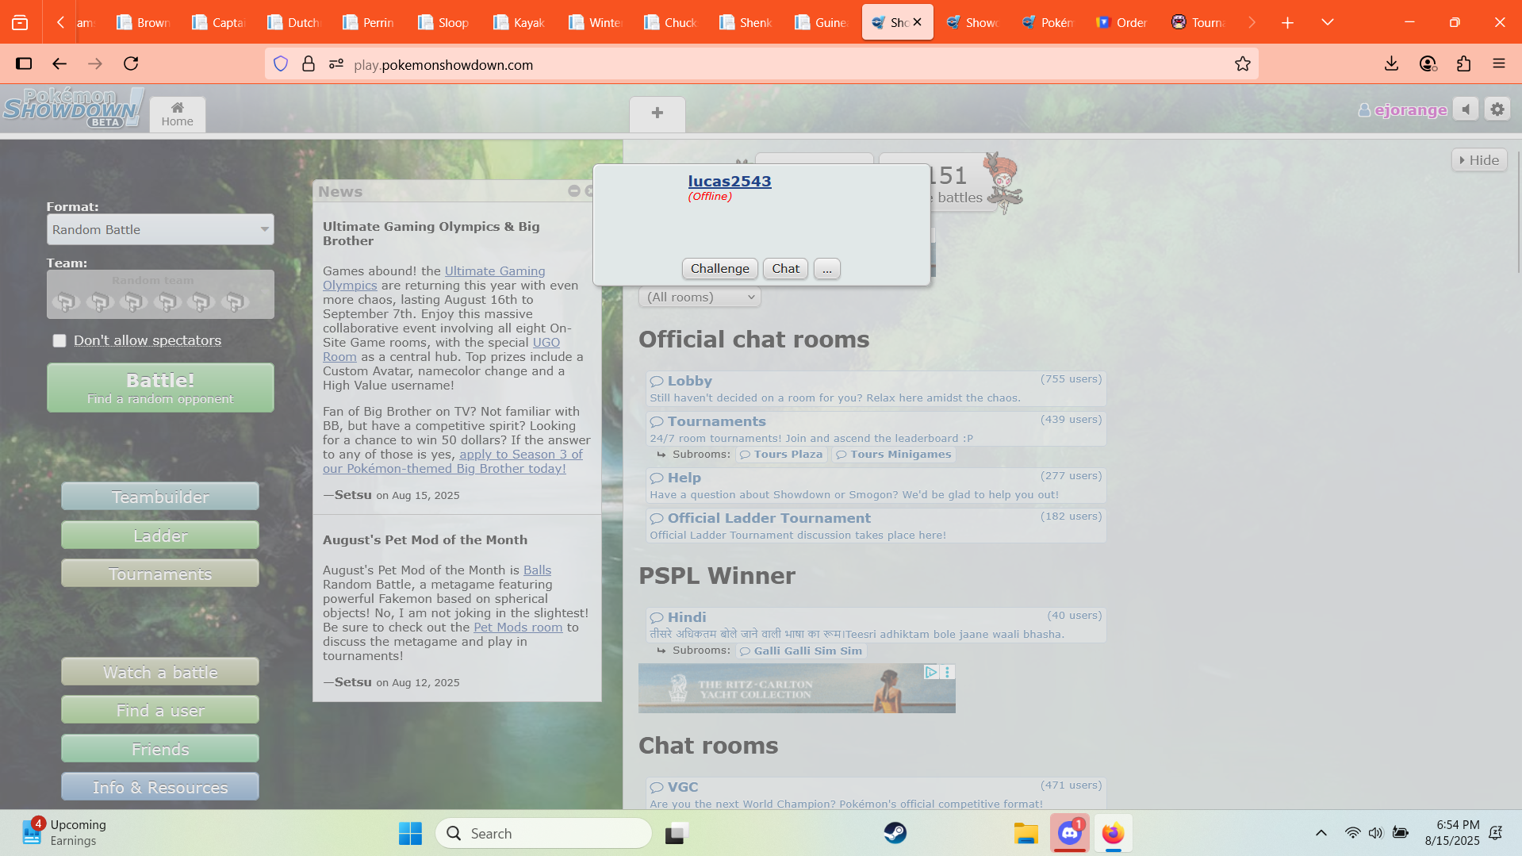This screenshot has width=1522, height=856.
Task: Click the Ritz-Carlton Yacht Collection ad
Action: point(797,689)
